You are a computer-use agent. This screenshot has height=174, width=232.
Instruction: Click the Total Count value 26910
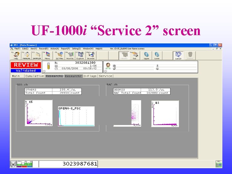click(64, 93)
